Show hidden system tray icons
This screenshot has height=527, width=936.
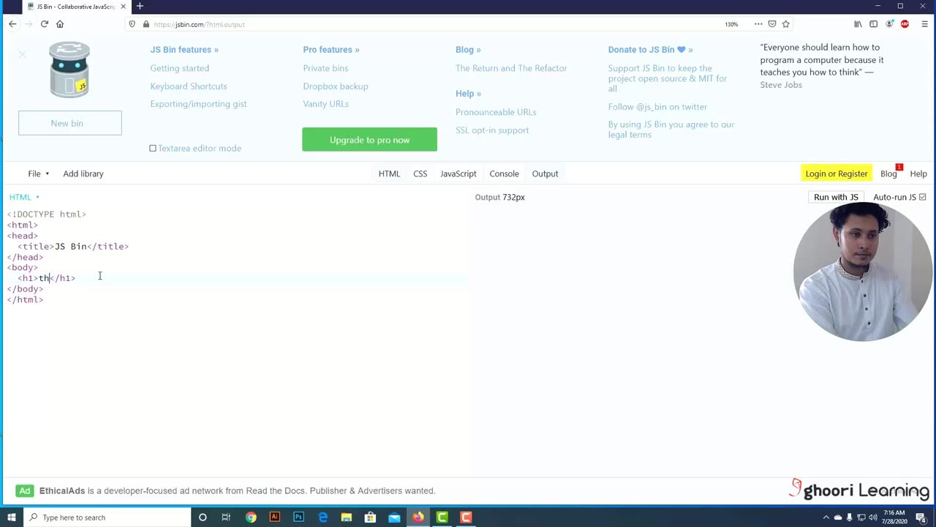[827, 517]
